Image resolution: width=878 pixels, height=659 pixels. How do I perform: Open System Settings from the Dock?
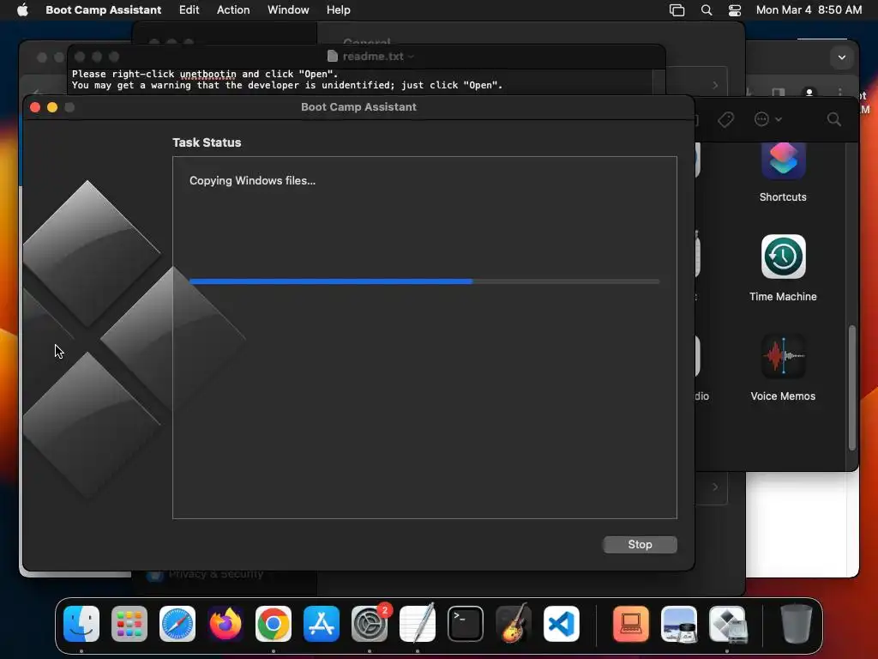tap(370, 624)
